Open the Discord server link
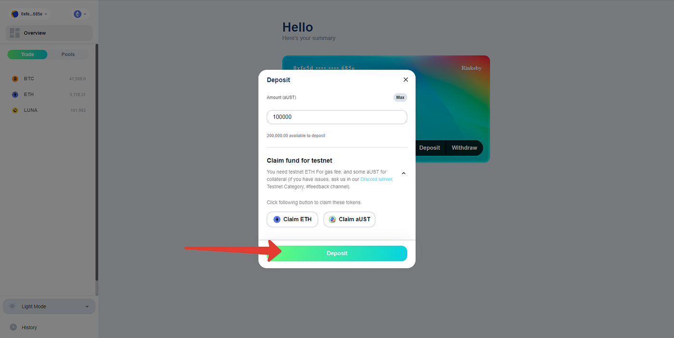The height and width of the screenshot is (338, 674). tap(377, 179)
